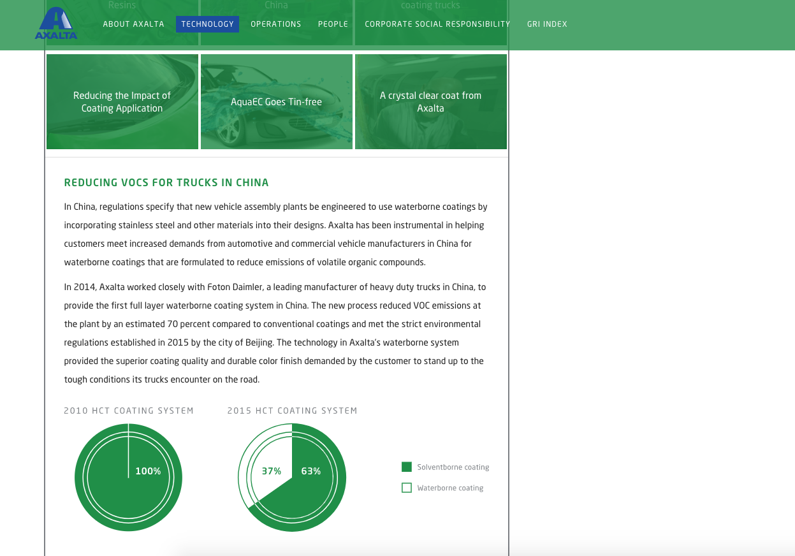This screenshot has width=795, height=556.
Task: Click the white Waterborne coating legend swatch
Action: [407, 488]
